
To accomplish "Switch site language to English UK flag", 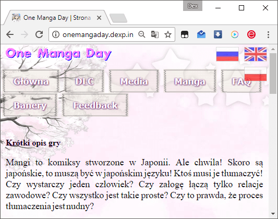I will (x=256, y=54).
